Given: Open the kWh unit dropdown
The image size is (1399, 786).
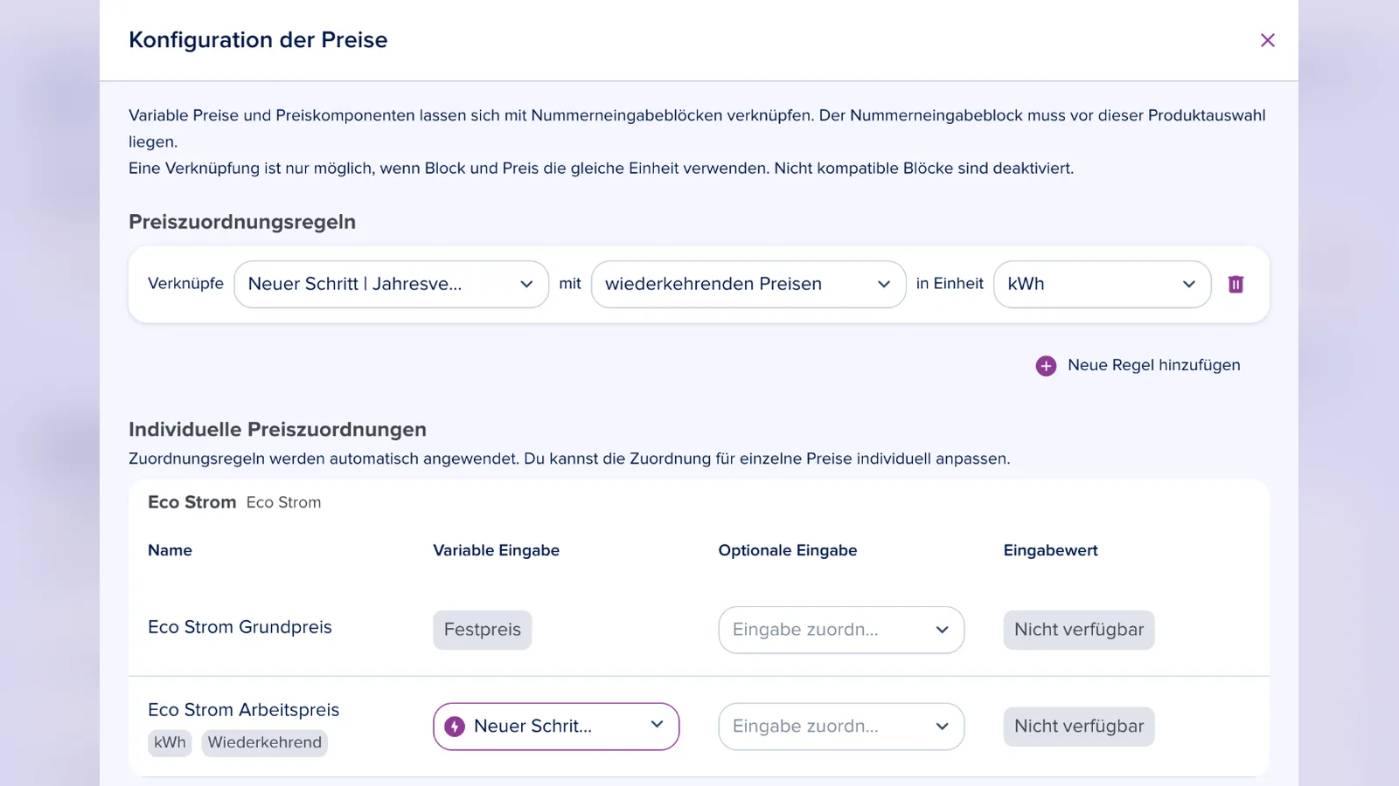Looking at the screenshot, I should 1102,284.
